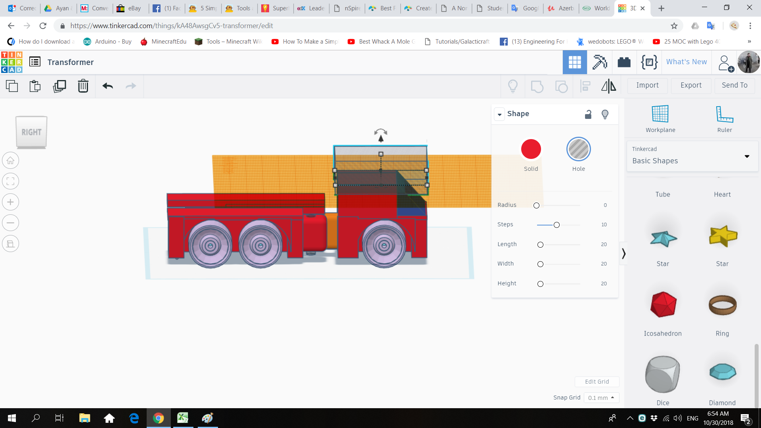
Task: Open the Codeblocks editor icon
Action: point(649,62)
